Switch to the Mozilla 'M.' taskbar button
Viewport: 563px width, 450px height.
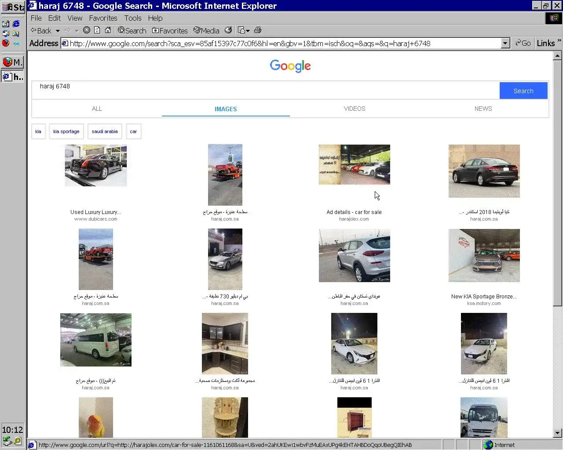click(x=12, y=62)
